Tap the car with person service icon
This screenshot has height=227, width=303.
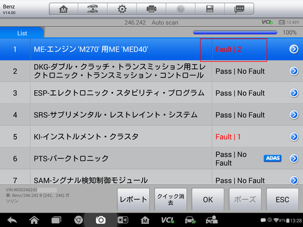coord(211,220)
